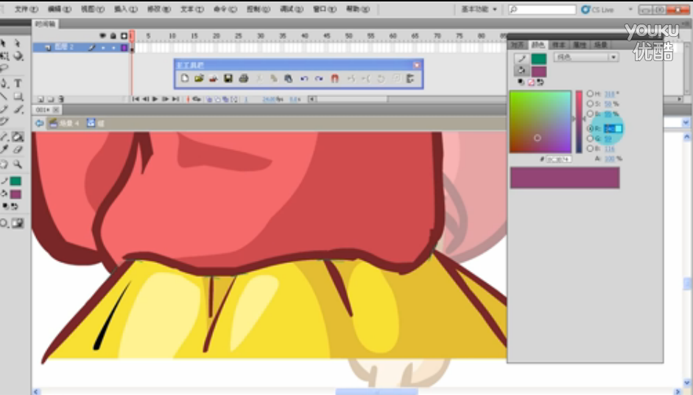
Task: Select the Eraser tool
Action: 18,150
